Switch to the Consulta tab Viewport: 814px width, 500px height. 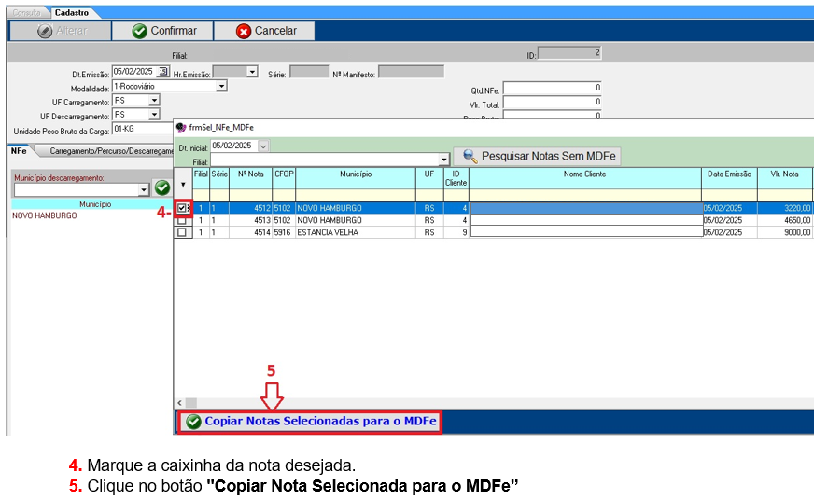pos(26,12)
